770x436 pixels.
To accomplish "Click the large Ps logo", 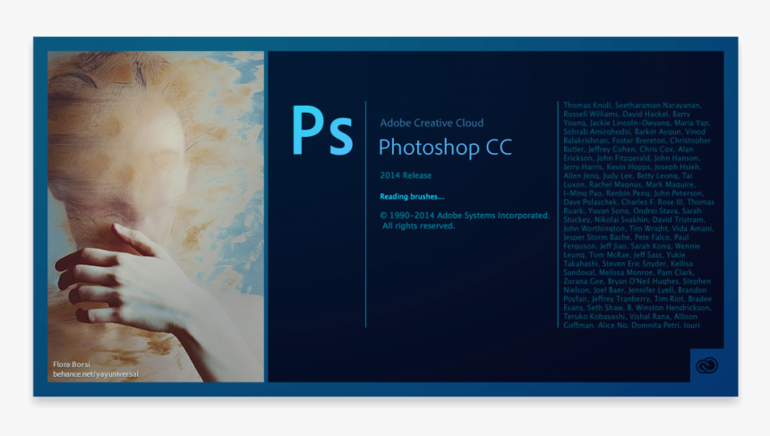I will [x=322, y=131].
